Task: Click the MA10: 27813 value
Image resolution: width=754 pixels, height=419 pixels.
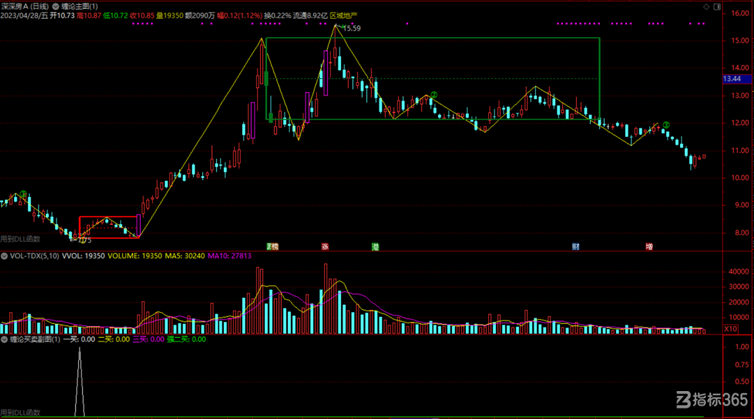Action: point(229,256)
